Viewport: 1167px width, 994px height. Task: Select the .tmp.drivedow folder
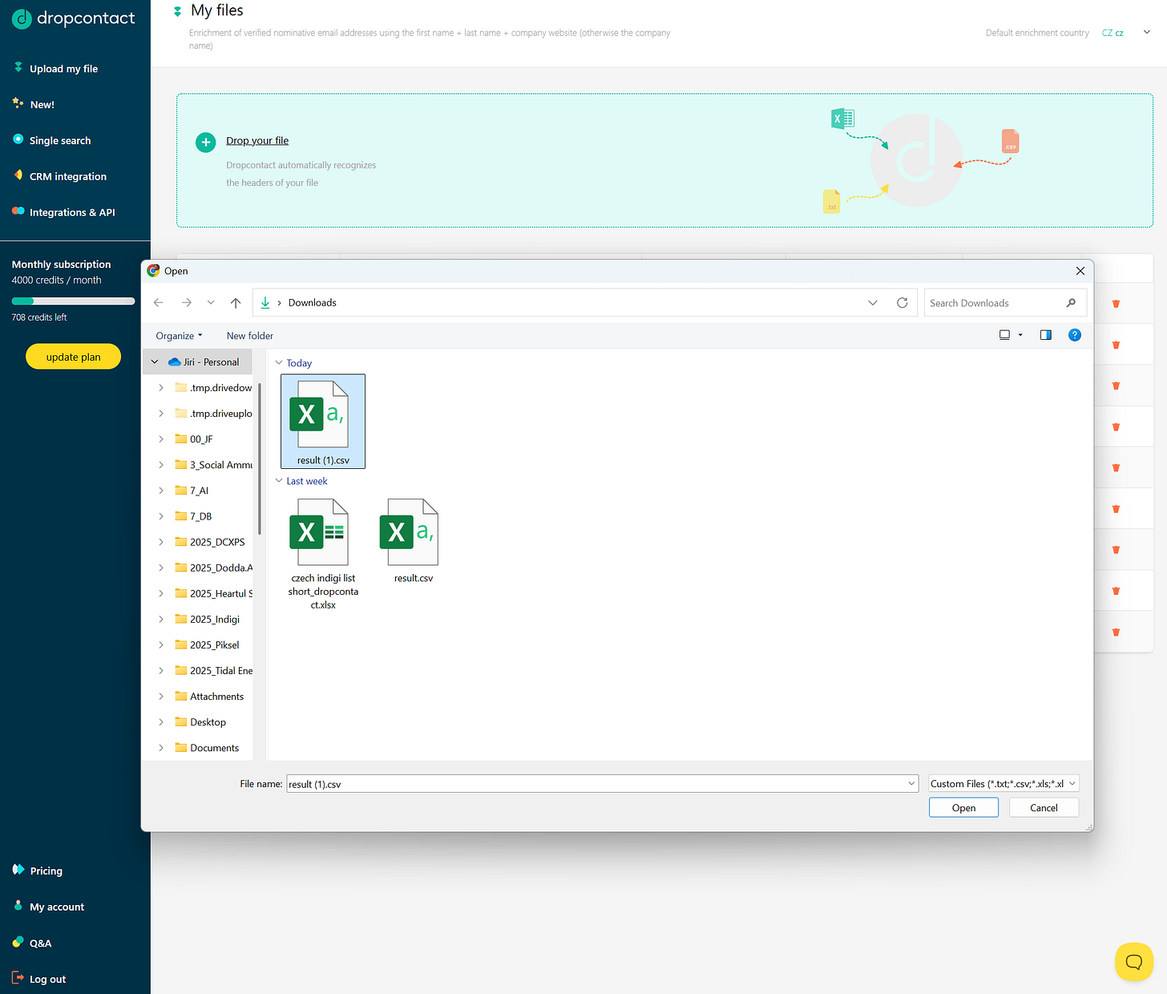tap(214, 388)
